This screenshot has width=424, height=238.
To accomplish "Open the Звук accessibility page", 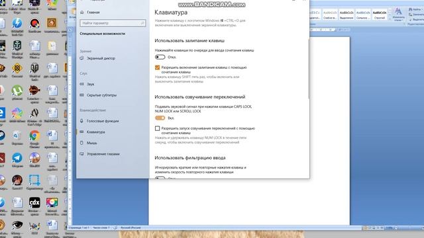I will click(90, 84).
